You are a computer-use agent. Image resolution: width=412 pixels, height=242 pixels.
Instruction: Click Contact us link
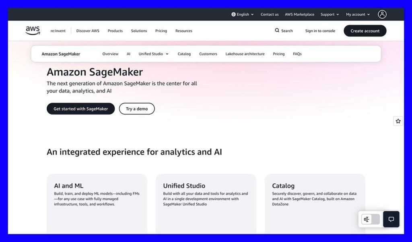coord(270,14)
